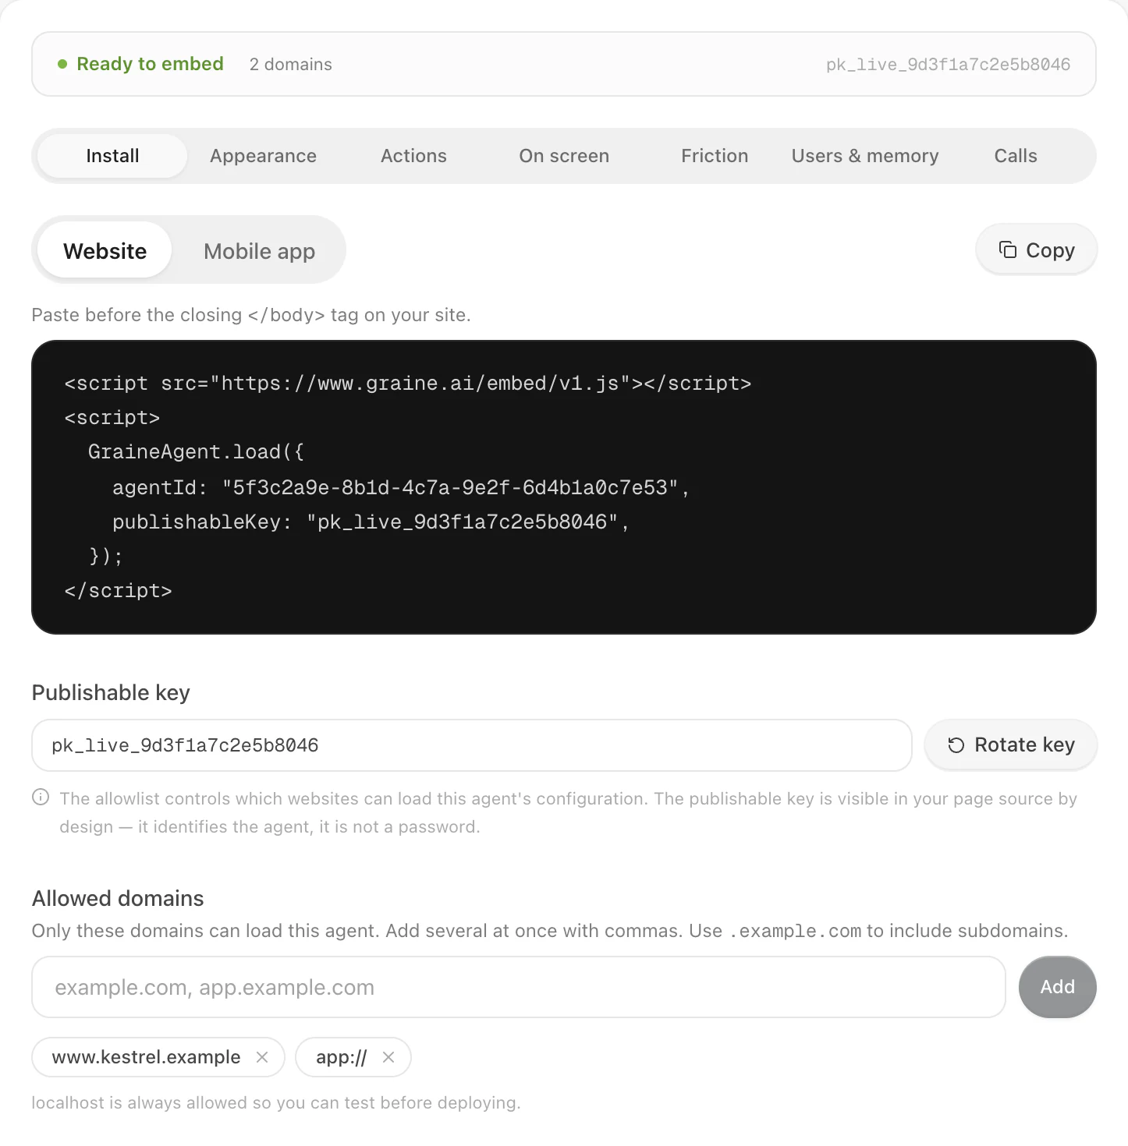Remove the app:// domain chip
The image size is (1128, 1146).
click(388, 1057)
